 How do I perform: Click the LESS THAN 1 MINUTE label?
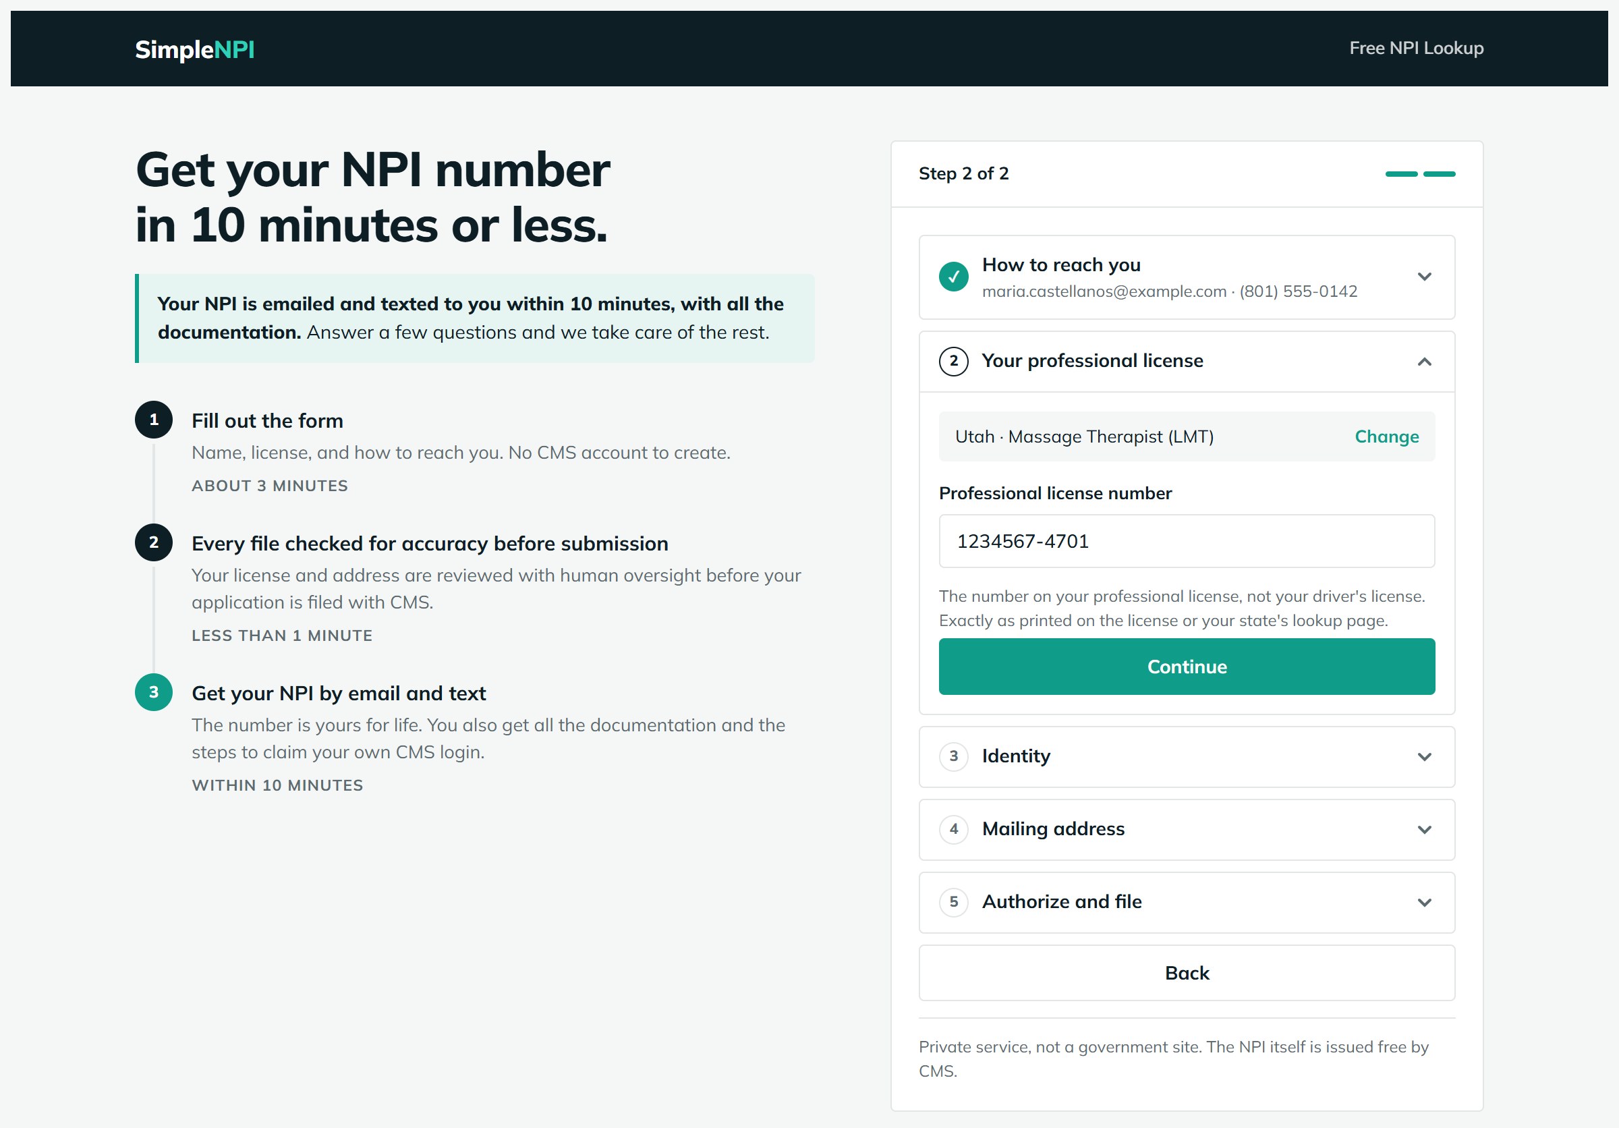coord(281,636)
